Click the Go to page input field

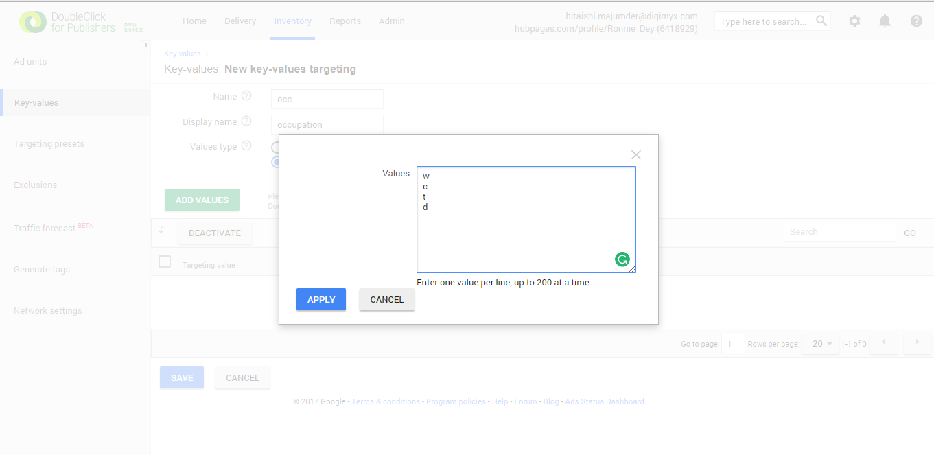click(733, 343)
